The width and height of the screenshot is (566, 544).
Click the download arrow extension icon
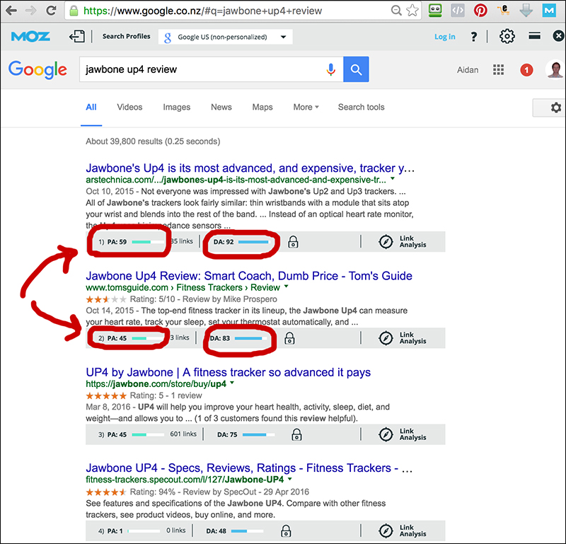(526, 11)
